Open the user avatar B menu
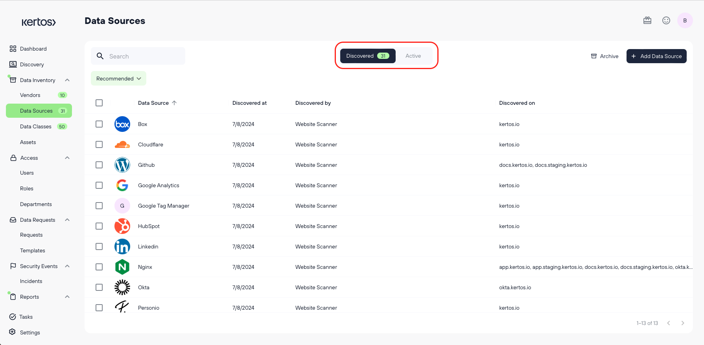The image size is (704, 345). tap(685, 20)
